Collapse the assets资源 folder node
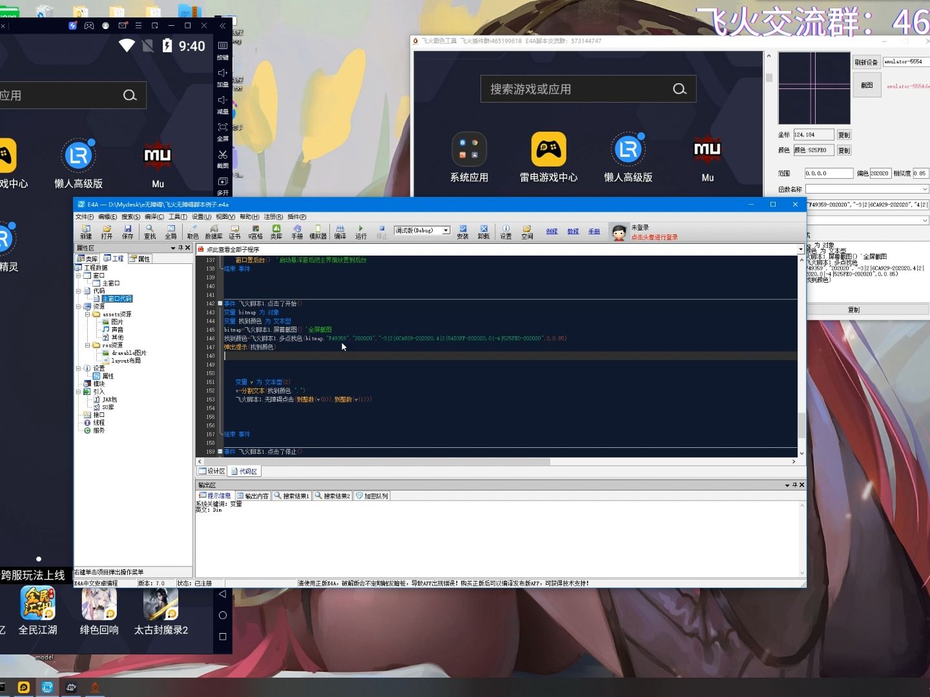The width and height of the screenshot is (930, 697). tap(87, 314)
